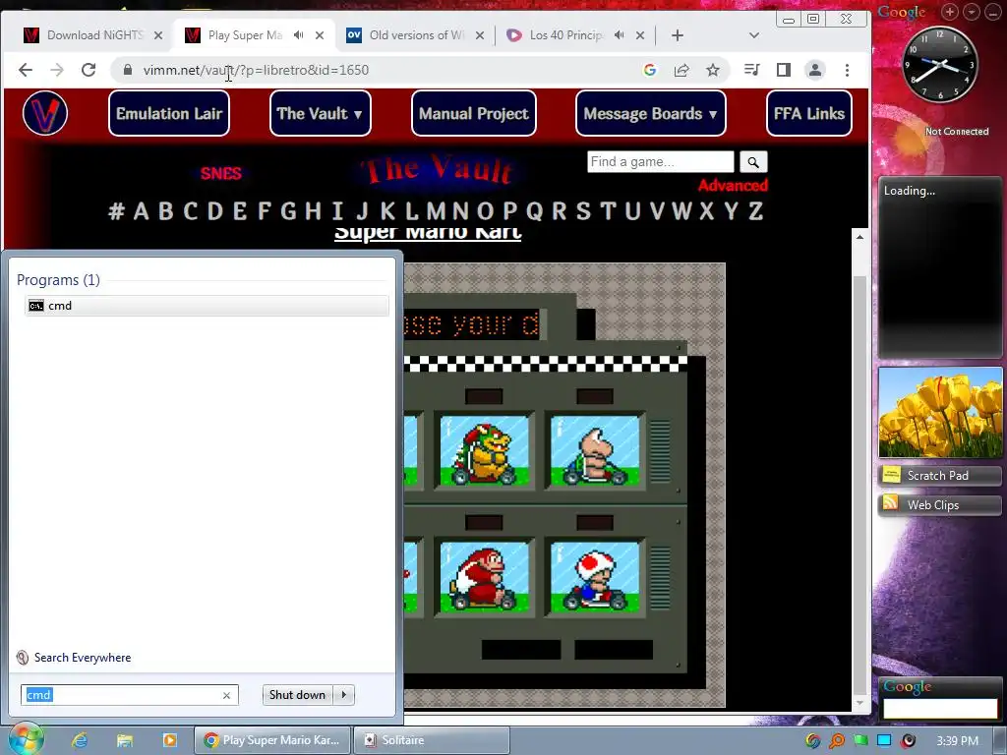Click the page scrollbar down arrow
This screenshot has width=1007, height=755.
coord(859,703)
